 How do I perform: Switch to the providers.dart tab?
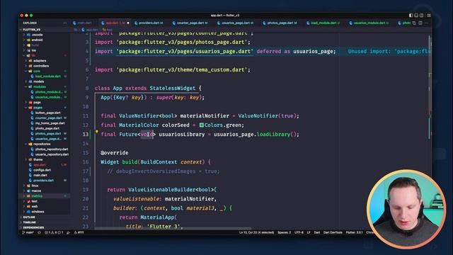149,23
